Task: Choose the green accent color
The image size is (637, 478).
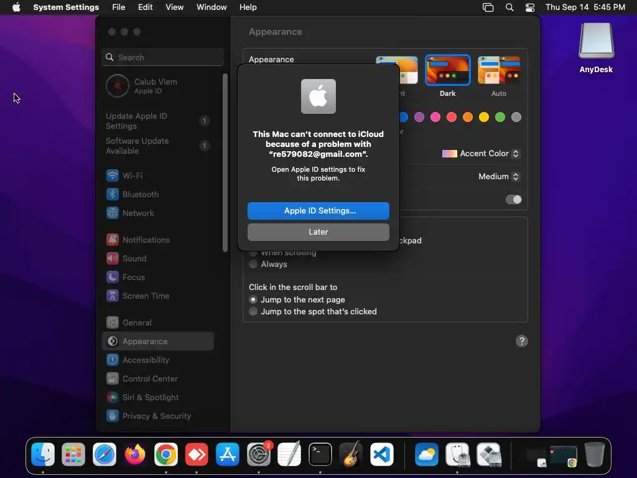Action: (500, 118)
